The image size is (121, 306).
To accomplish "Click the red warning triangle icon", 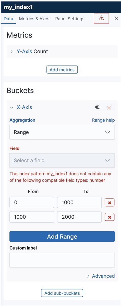I will [101, 18].
